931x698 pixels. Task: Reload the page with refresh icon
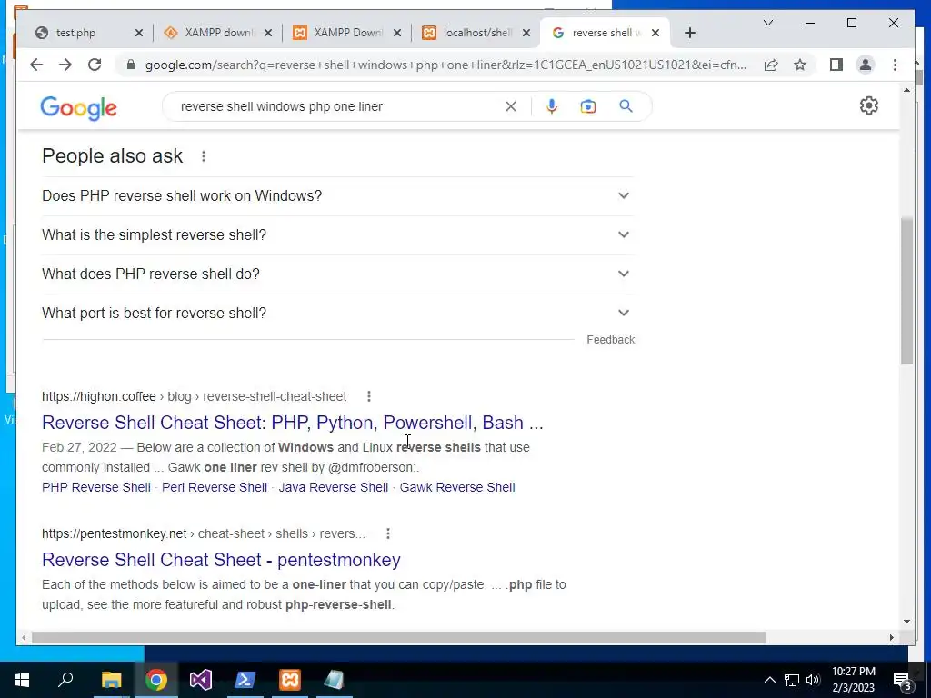pyautogui.click(x=95, y=65)
